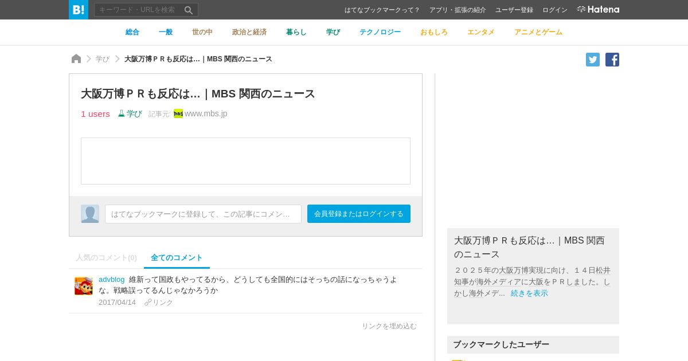688x361 pixels.
Task: Switch to 全てのコメント tab
Action: tap(177, 258)
